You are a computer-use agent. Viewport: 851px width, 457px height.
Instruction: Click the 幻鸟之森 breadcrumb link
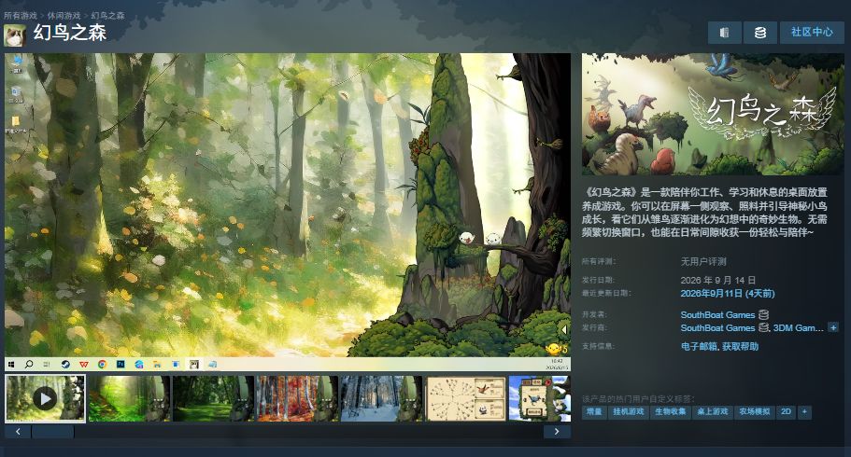tap(107, 16)
